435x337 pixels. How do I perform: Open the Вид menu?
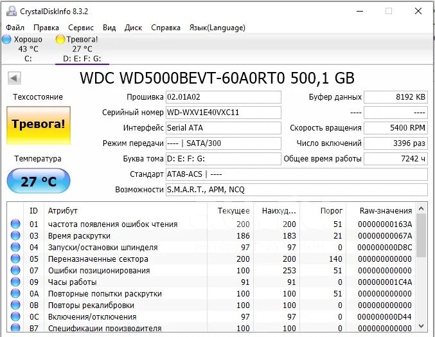click(x=109, y=28)
